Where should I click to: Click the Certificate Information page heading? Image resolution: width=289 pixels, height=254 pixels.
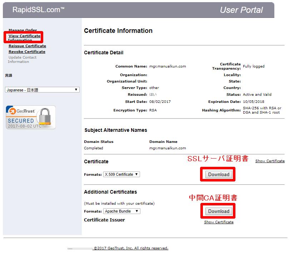118,31
